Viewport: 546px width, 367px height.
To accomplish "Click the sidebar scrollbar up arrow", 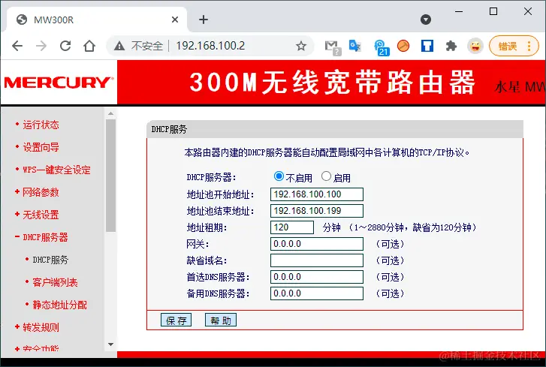I will click(110, 113).
